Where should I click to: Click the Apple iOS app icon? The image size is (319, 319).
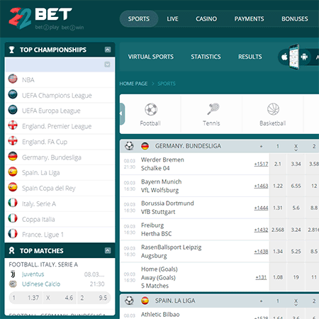tap(284, 57)
